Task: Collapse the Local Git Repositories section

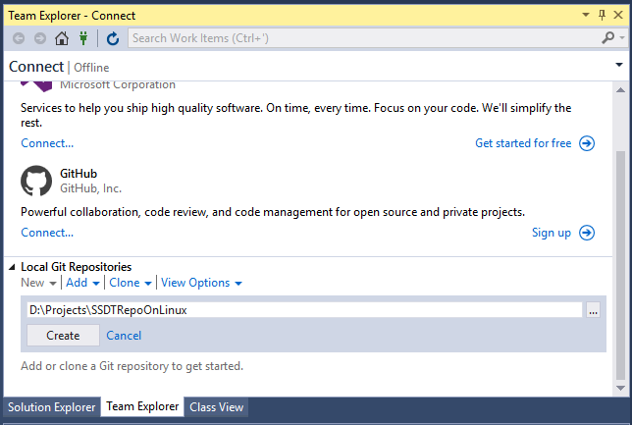Action: (x=12, y=267)
